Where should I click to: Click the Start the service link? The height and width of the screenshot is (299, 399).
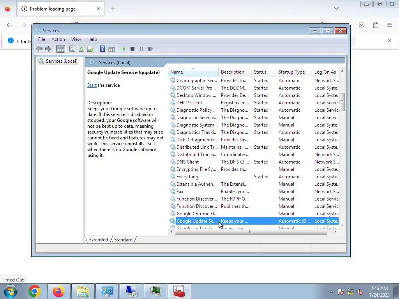(92, 85)
